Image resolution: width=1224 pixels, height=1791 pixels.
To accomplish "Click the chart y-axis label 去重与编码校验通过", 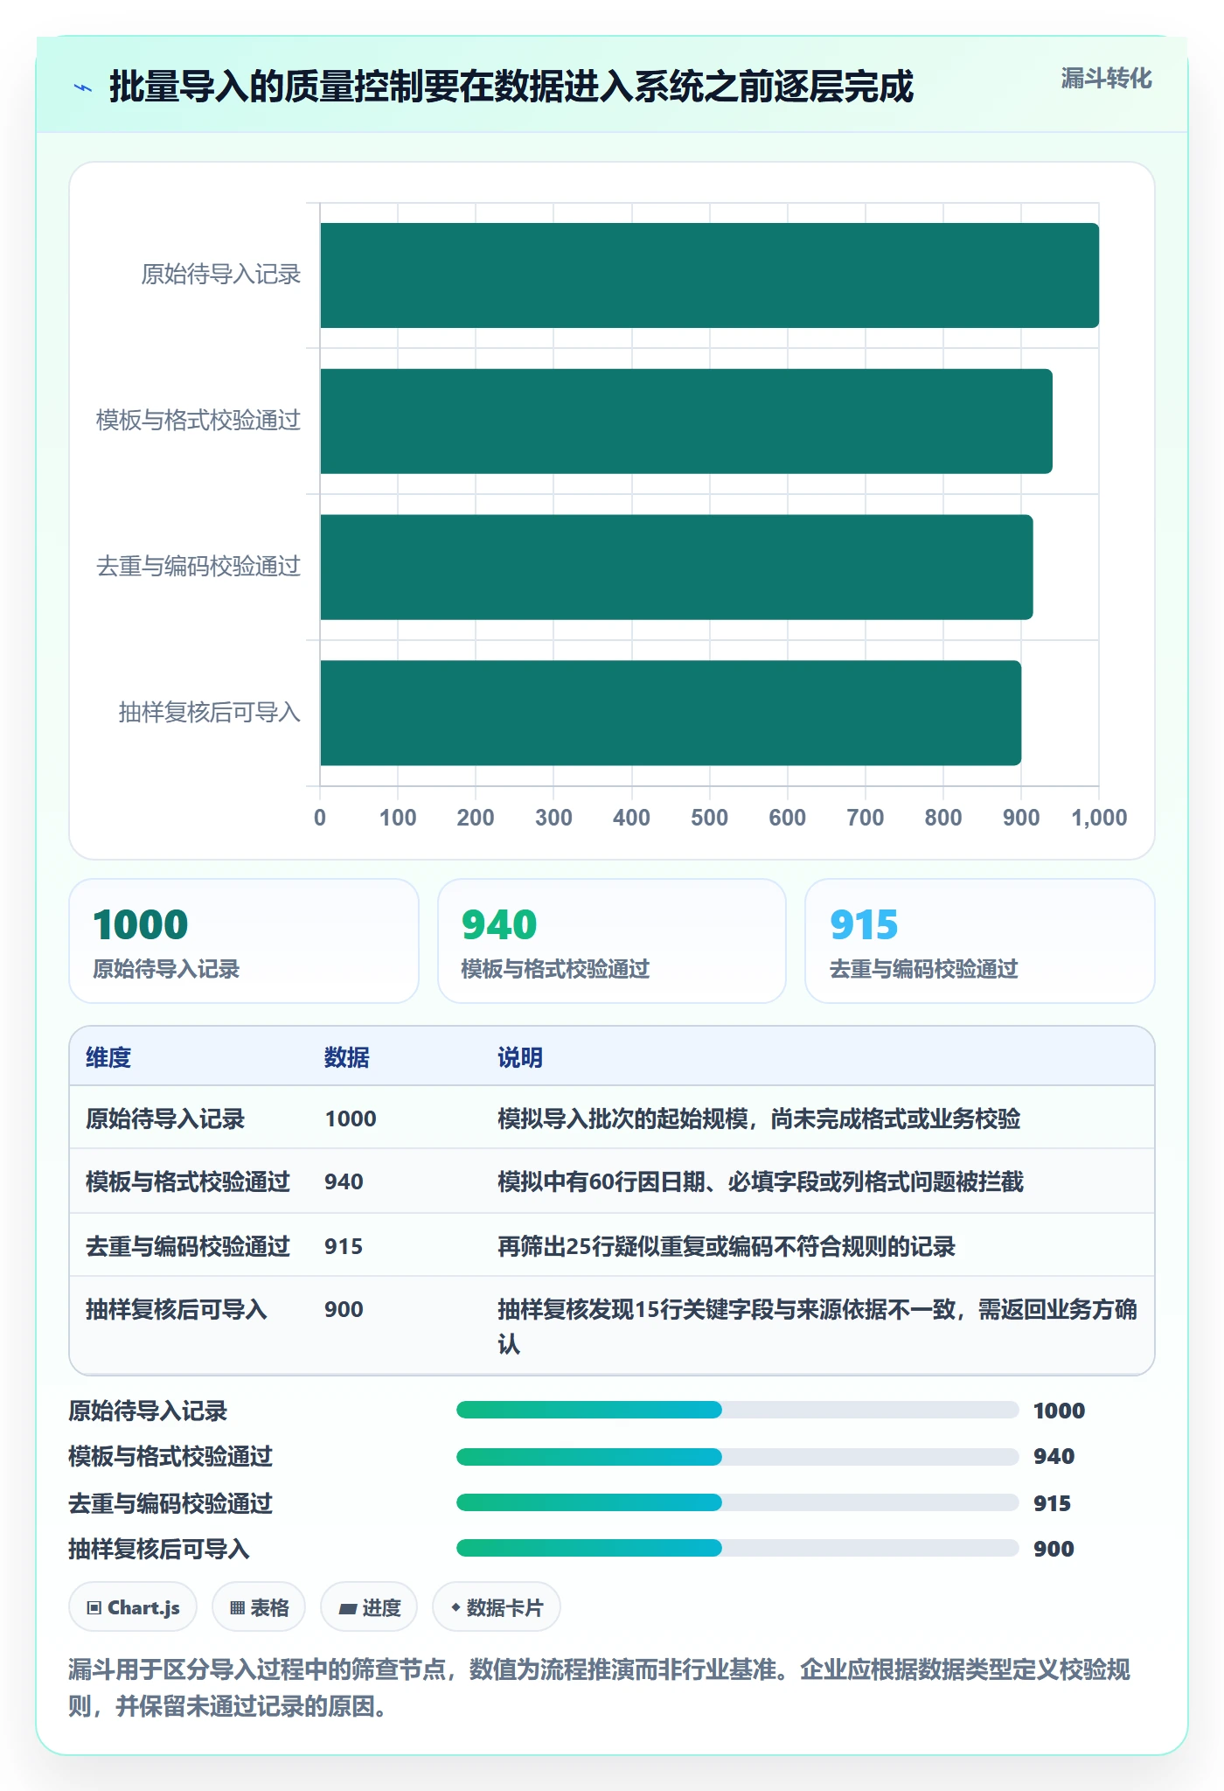I will [198, 567].
